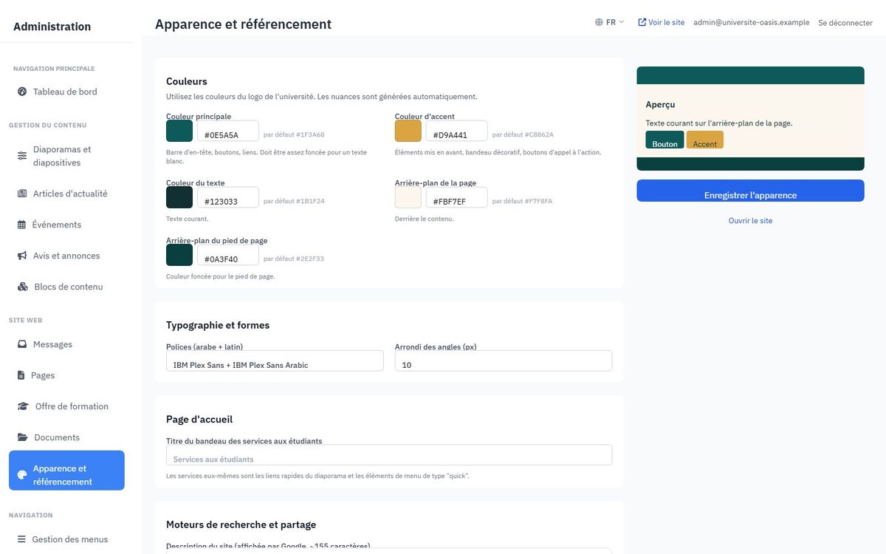Click Ouvrir le site link
Viewport: 886px width, 554px height.
coord(750,221)
